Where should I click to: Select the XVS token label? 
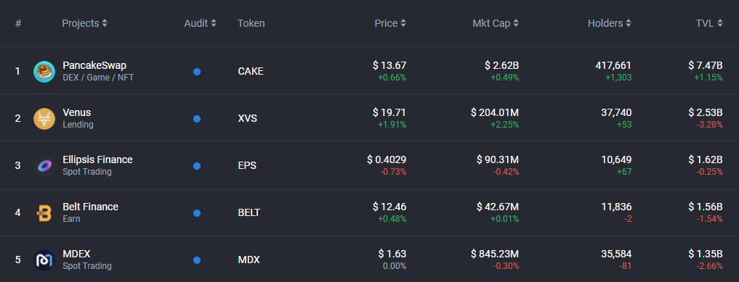(248, 118)
